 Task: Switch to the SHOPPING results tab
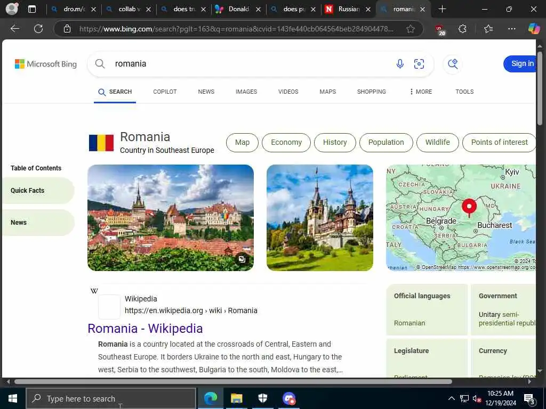(x=372, y=92)
